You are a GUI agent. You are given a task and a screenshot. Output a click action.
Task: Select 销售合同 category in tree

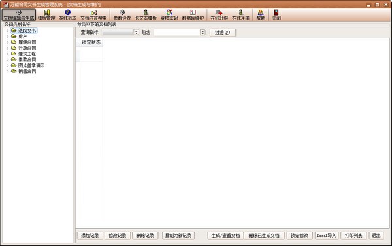(x=27, y=71)
